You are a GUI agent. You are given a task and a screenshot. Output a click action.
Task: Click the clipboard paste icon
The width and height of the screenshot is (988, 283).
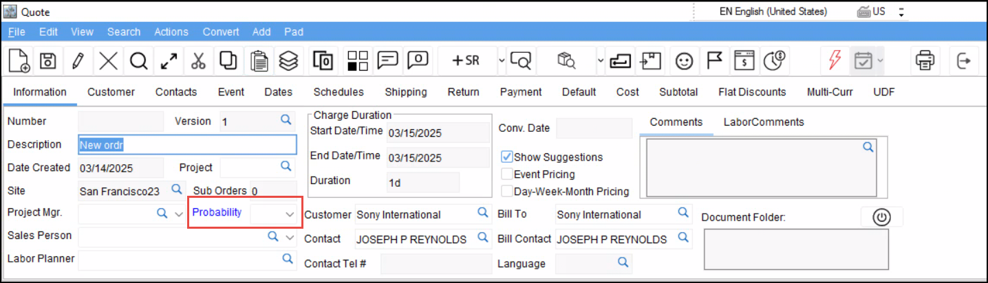click(259, 61)
